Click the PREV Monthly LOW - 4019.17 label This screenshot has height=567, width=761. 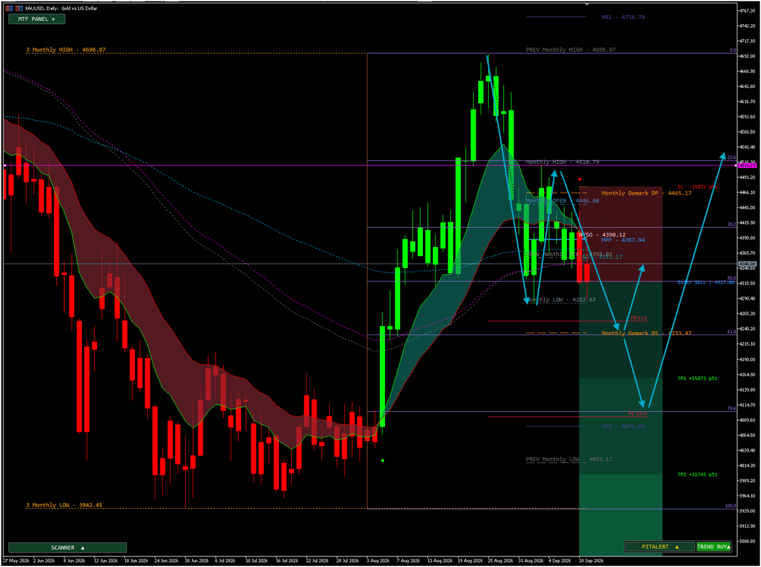tap(569, 459)
